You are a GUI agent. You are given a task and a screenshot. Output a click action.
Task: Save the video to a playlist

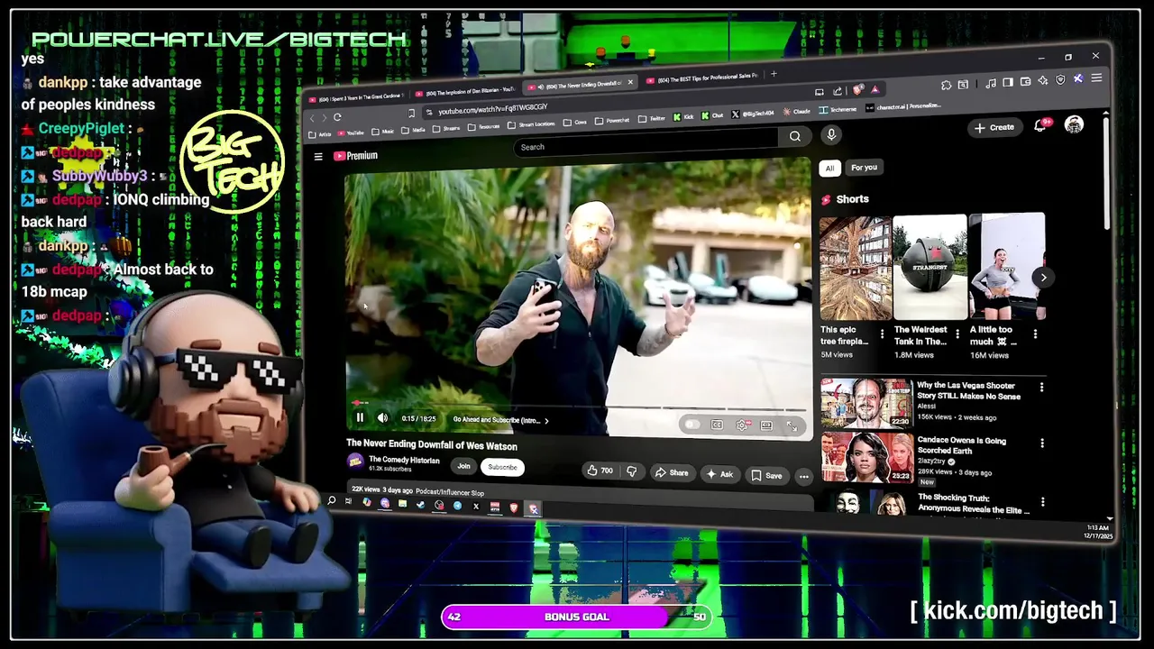pyautogui.click(x=767, y=475)
